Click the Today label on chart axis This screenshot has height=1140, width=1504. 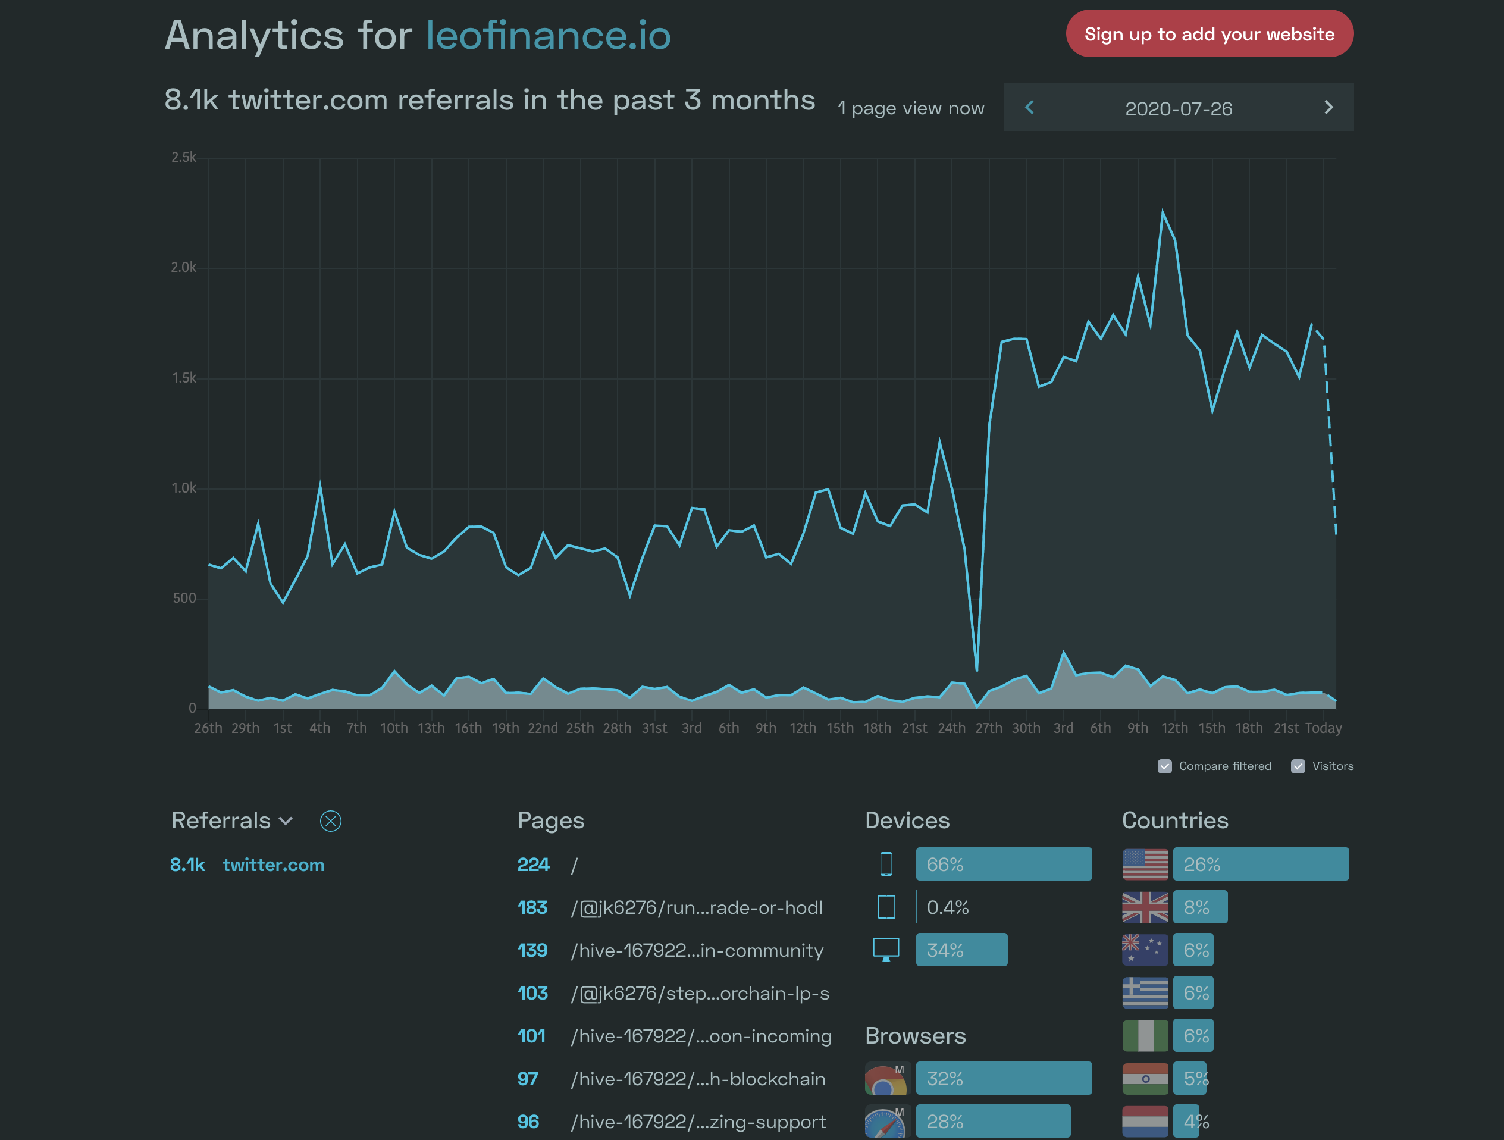tap(1323, 728)
